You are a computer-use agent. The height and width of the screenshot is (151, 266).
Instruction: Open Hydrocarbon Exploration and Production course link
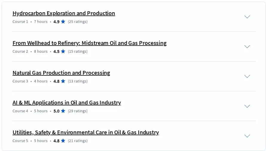click(x=64, y=13)
